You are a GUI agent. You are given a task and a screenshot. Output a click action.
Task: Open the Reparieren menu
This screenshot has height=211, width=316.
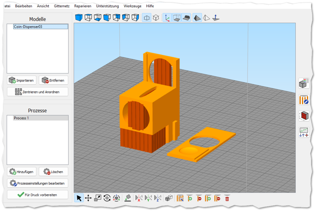tap(83, 6)
